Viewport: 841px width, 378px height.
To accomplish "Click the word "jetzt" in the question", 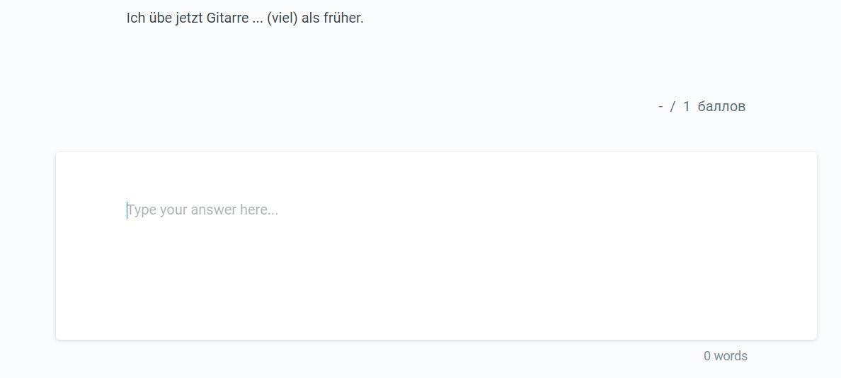I will pos(189,18).
